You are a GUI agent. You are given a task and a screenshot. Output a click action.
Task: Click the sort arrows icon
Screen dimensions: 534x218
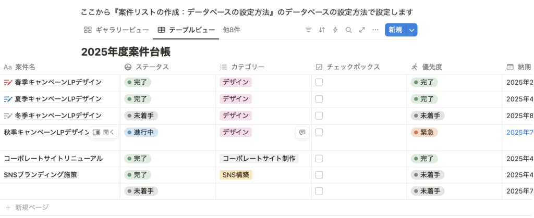tap(322, 30)
